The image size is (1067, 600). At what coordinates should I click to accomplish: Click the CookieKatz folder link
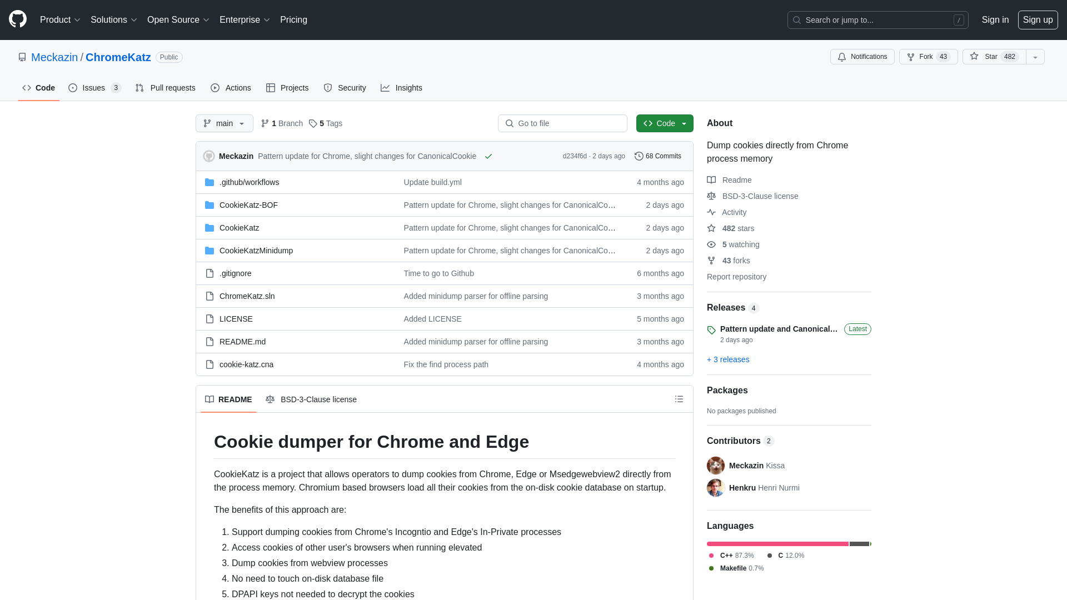[x=239, y=227]
